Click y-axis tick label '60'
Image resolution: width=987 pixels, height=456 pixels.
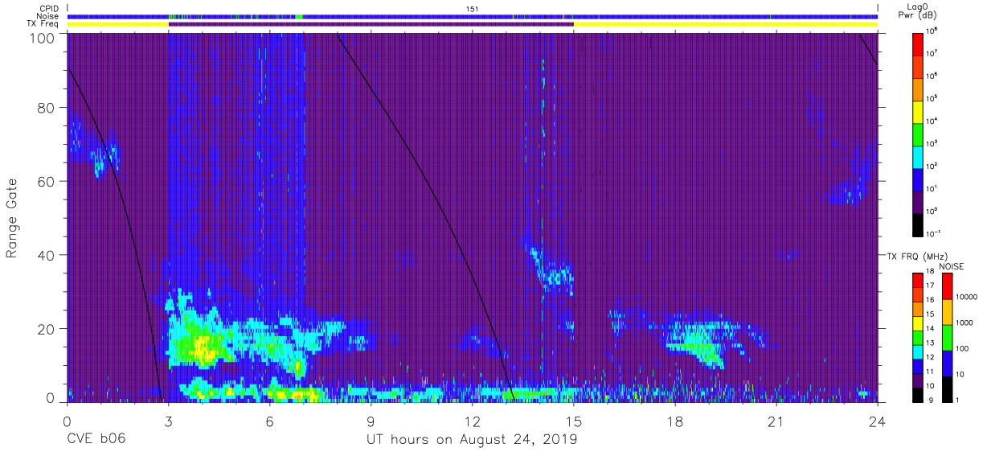(47, 181)
